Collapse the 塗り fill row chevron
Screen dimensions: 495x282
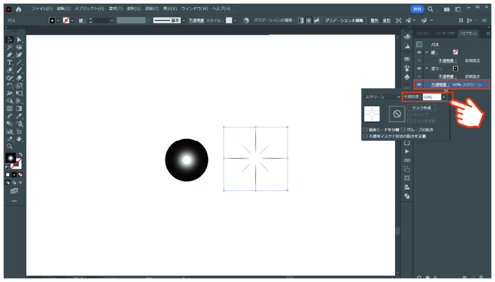coord(427,69)
